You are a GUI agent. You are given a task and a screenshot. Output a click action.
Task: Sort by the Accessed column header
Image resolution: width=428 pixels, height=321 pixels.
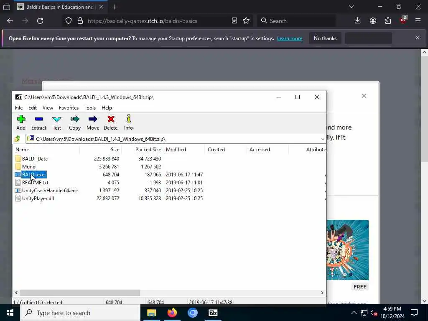point(267,150)
